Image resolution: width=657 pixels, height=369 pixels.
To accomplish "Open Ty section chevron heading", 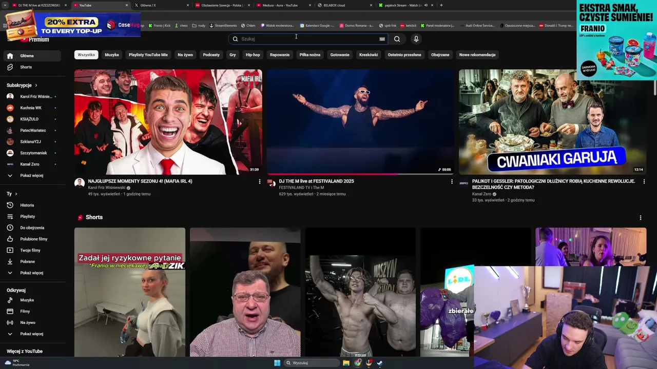I will click(x=12, y=194).
